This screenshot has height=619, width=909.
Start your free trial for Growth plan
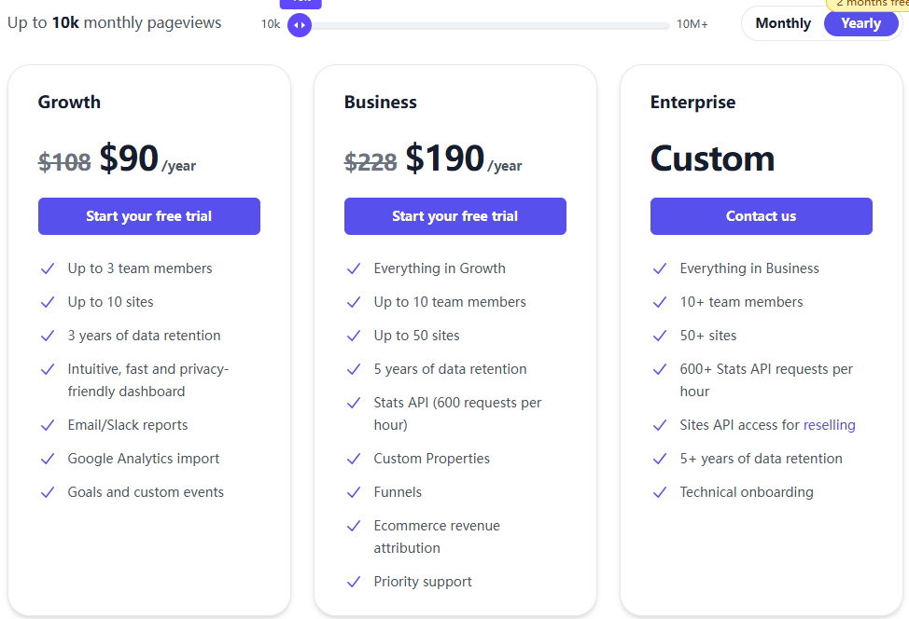point(149,216)
